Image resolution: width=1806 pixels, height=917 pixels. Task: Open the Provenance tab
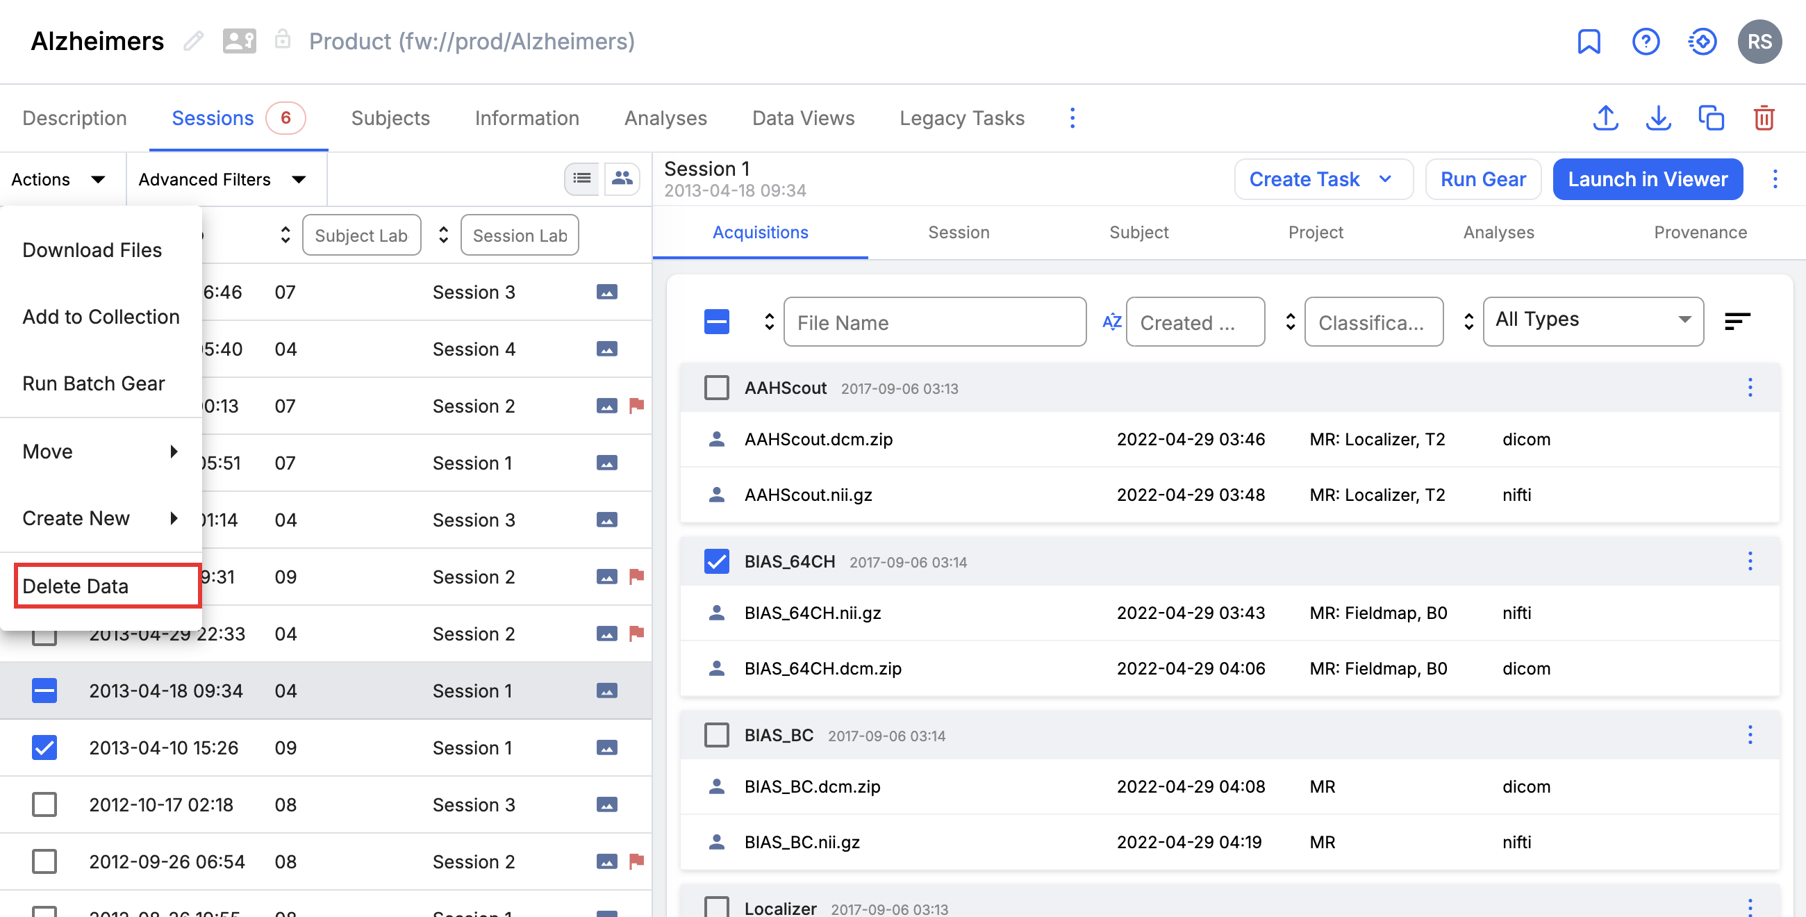click(x=1700, y=232)
